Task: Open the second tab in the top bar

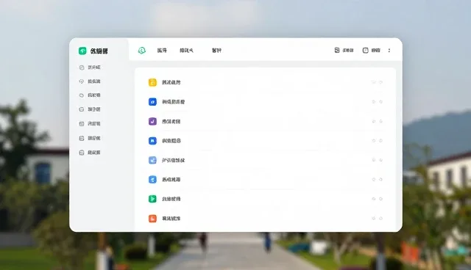Action: click(186, 51)
